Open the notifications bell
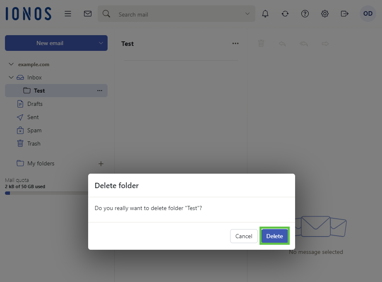382x282 pixels. (x=265, y=14)
